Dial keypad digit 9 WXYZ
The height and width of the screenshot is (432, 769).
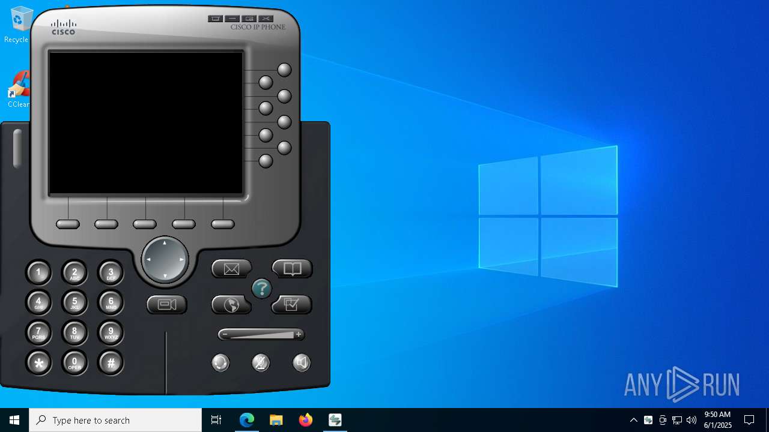[x=111, y=332]
